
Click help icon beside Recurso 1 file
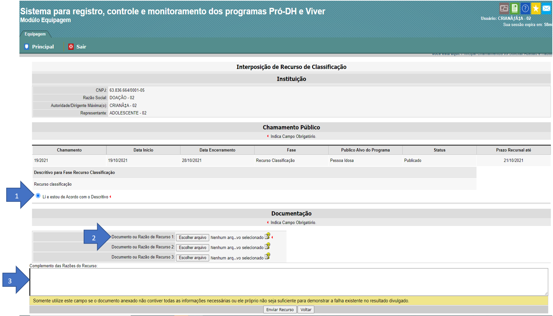(267, 237)
